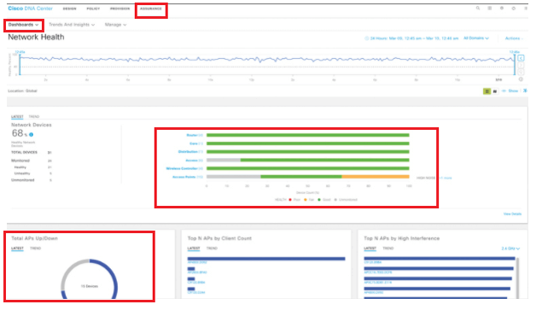Screen dimensions: 542x322
Task: Click the scrollbar in High Interference panel
Action: 517,278
